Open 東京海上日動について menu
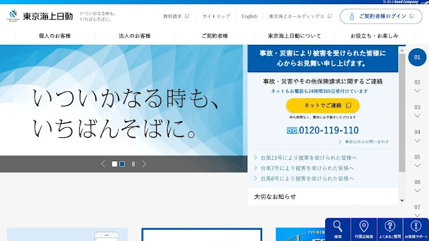This screenshot has height=241, width=429. [294, 35]
